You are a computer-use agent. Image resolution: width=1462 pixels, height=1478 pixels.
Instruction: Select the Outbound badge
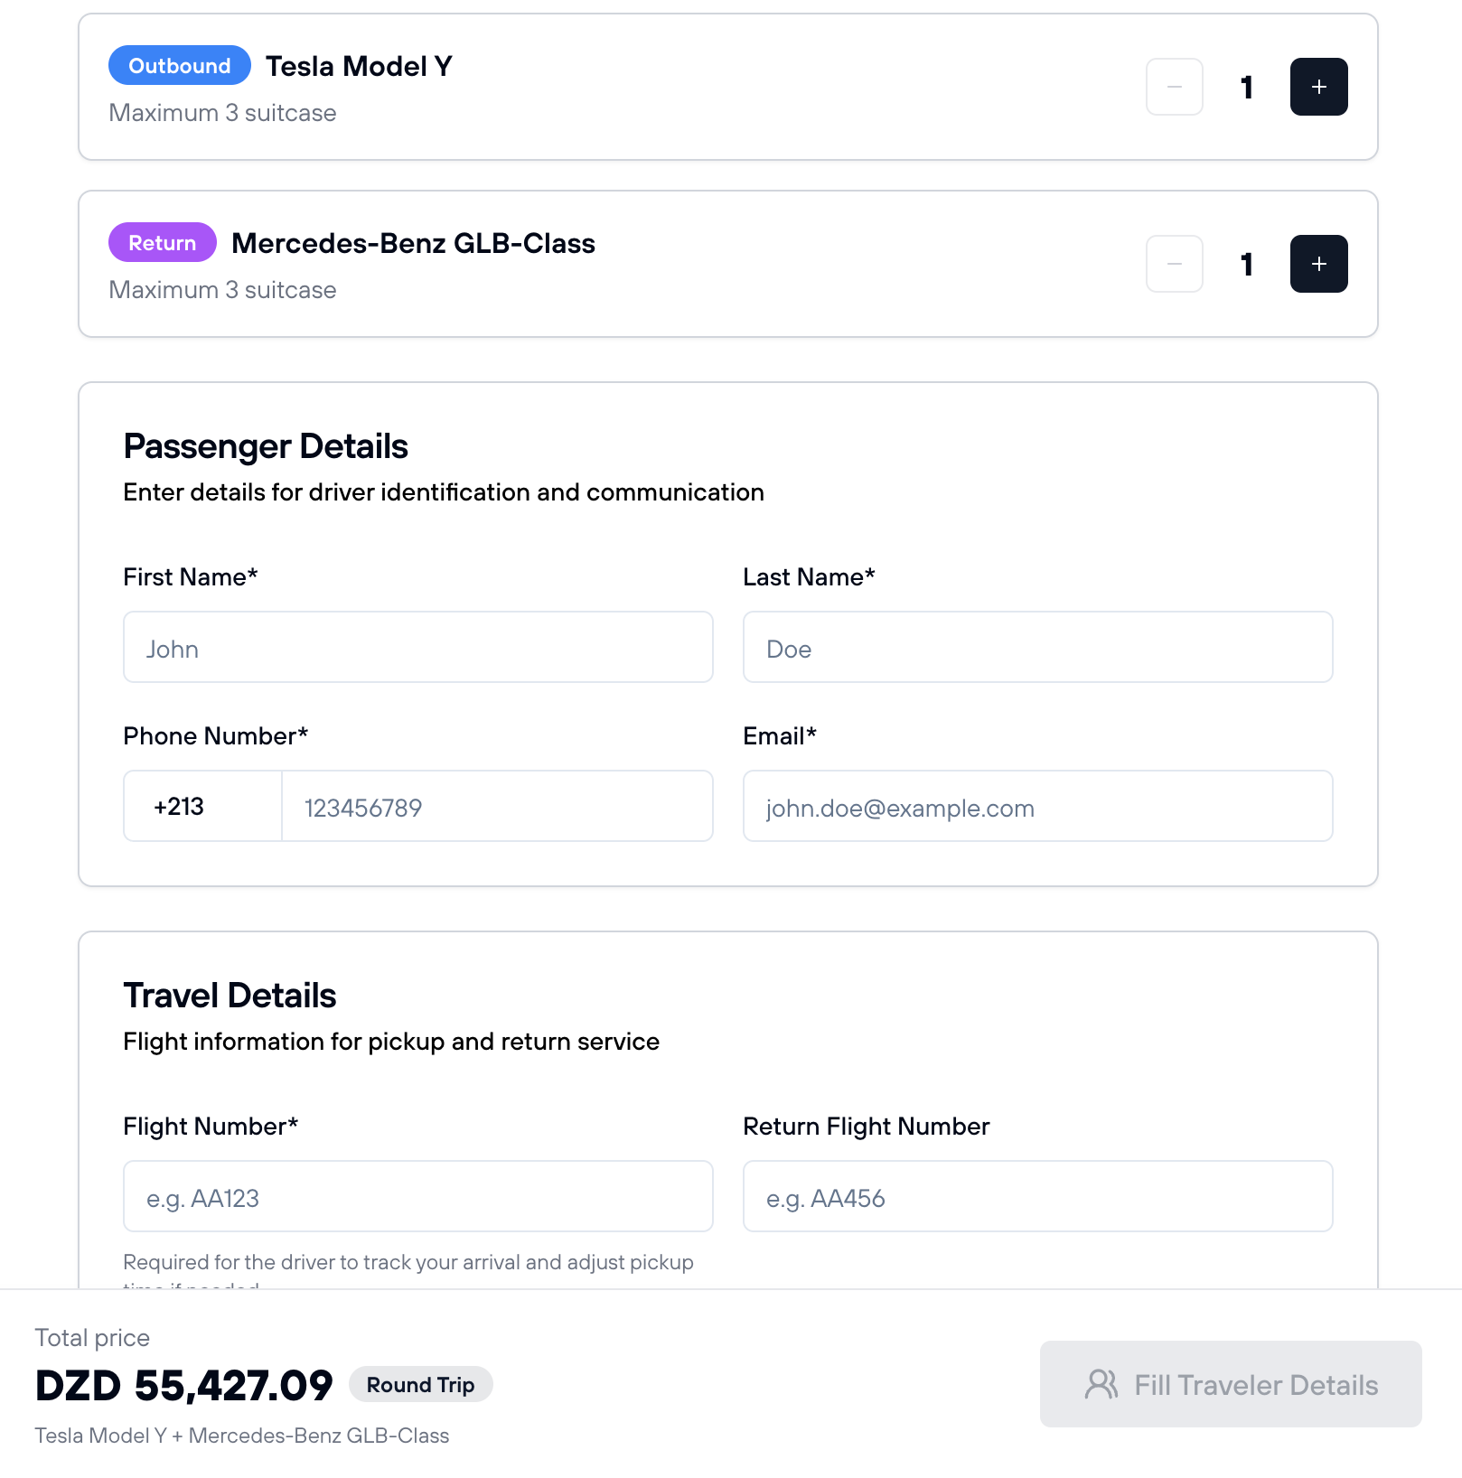(179, 65)
